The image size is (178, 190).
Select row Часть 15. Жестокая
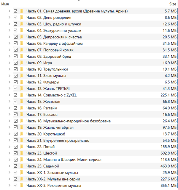[95, 102]
